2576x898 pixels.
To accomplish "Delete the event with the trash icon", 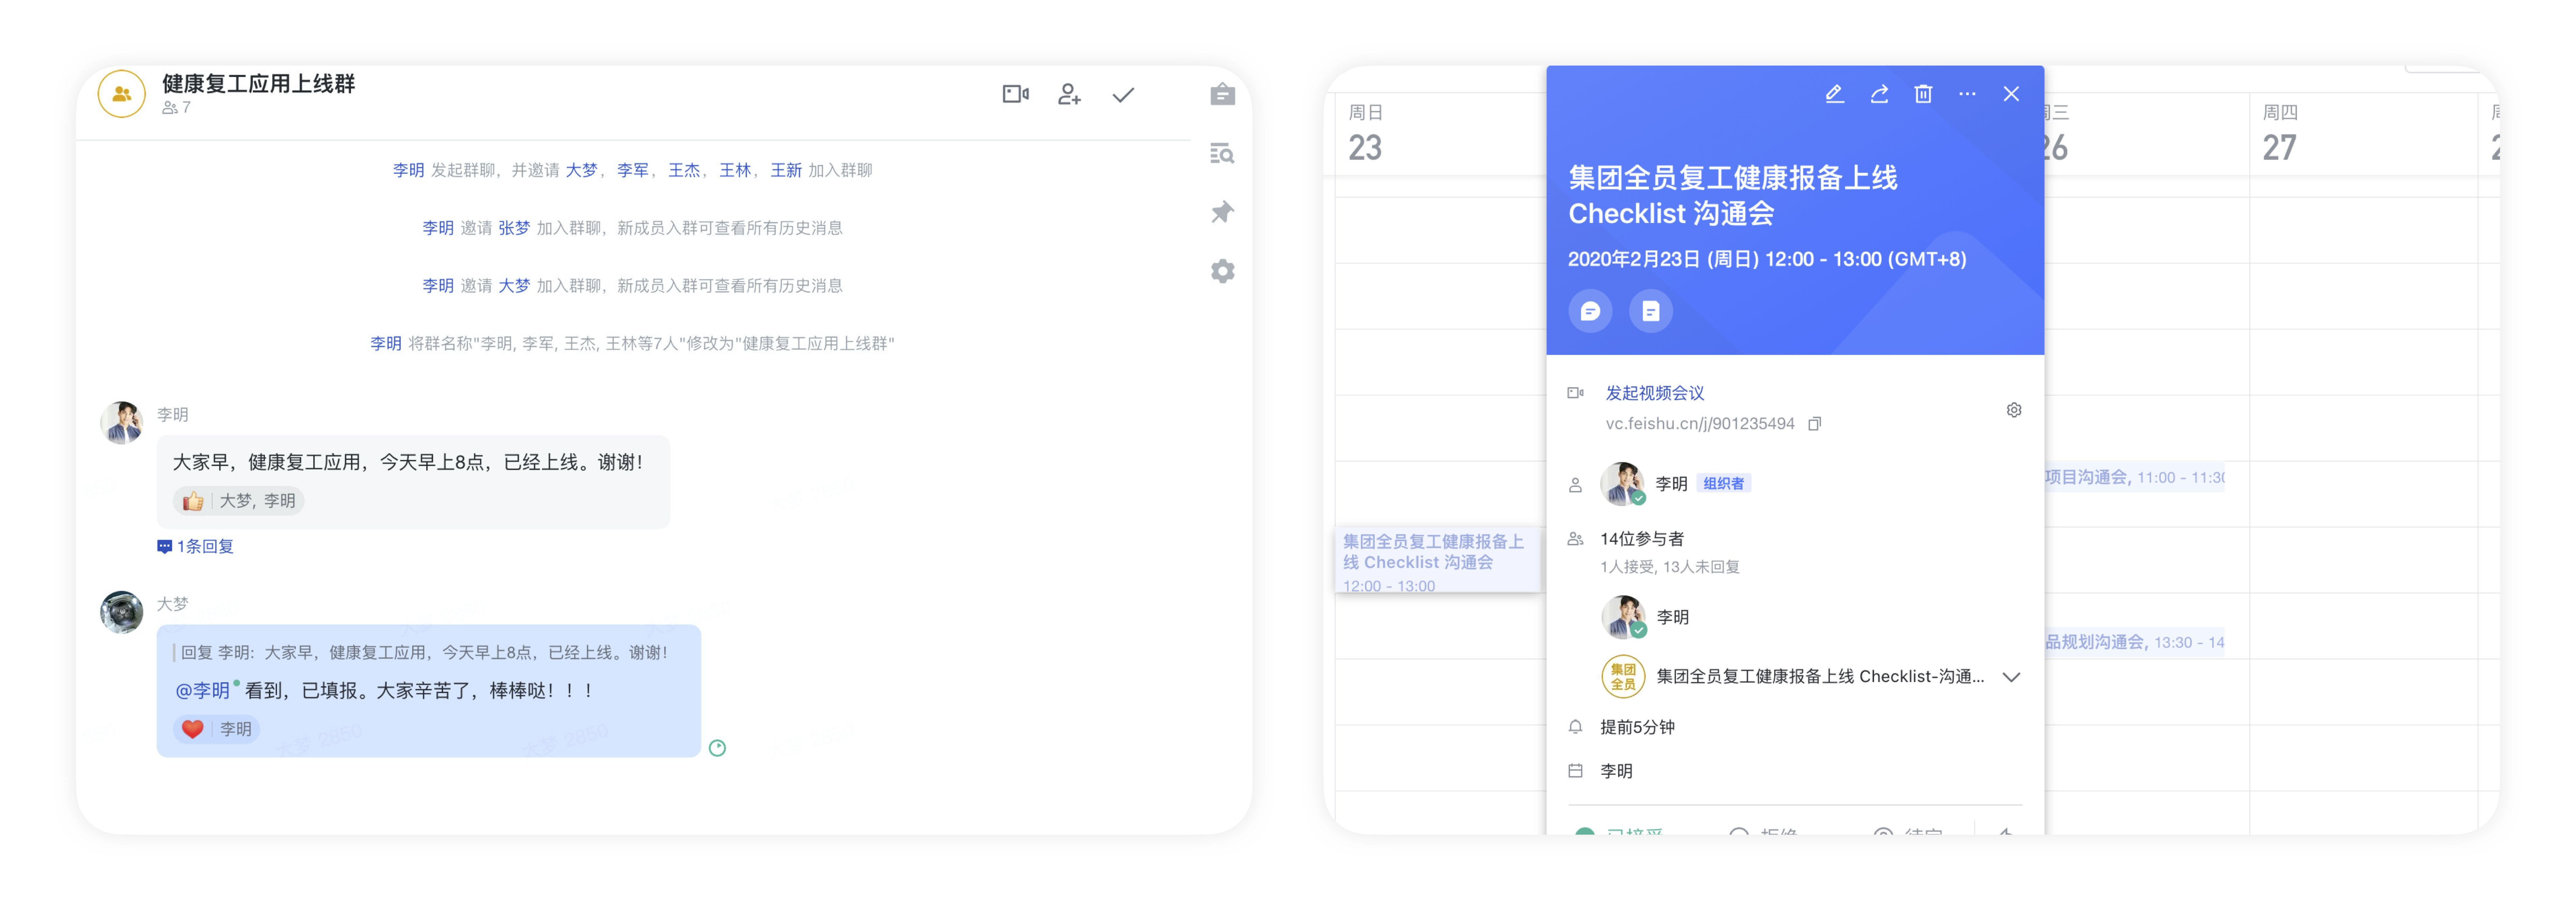I will [x=1923, y=94].
